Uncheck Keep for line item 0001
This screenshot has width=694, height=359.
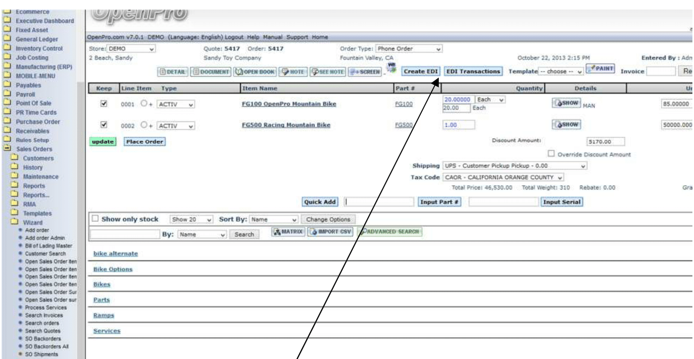click(103, 103)
